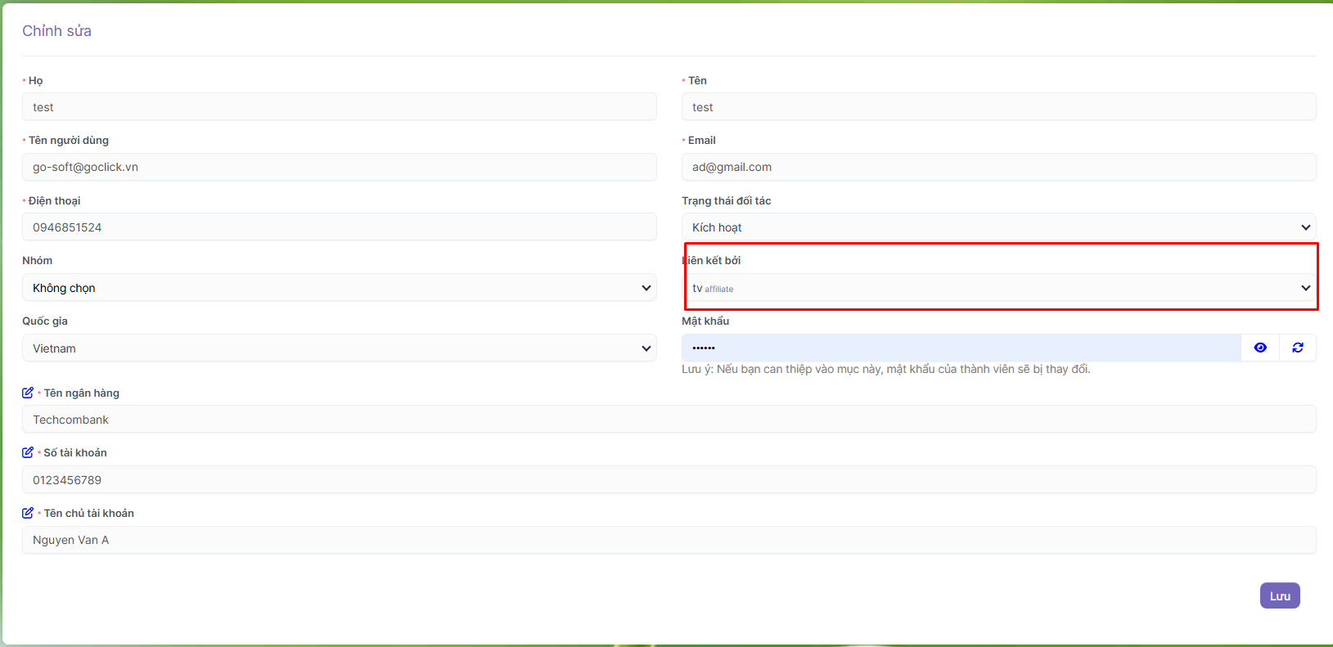Open the Nhóm dropdown
The height and width of the screenshot is (647, 1333).
pos(339,288)
